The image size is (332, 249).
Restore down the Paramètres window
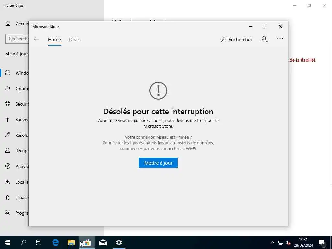coord(310,5)
